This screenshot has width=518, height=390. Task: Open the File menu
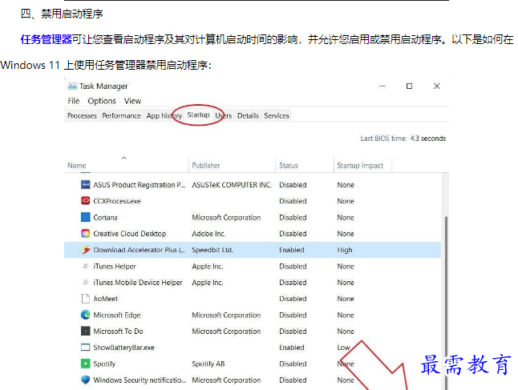pyautogui.click(x=74, y=101)
